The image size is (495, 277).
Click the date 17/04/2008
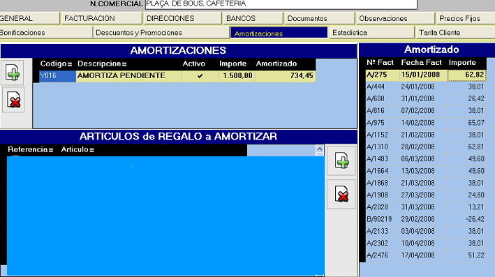click(418, 255)
